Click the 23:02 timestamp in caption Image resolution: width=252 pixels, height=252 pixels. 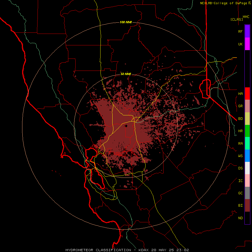tap(183, 250)
